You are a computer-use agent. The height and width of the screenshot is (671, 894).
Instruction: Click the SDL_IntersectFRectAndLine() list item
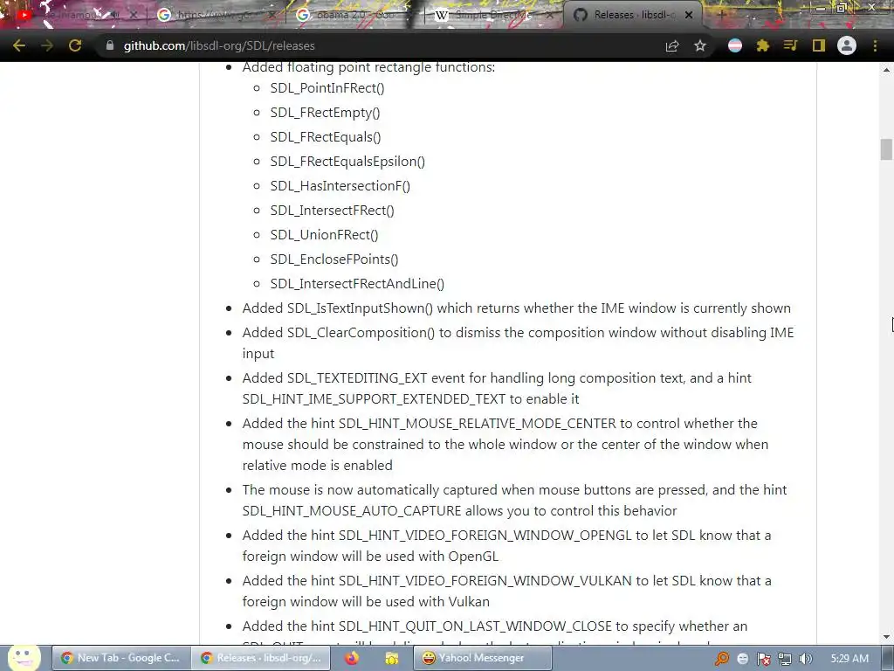[x=357, y=284]
